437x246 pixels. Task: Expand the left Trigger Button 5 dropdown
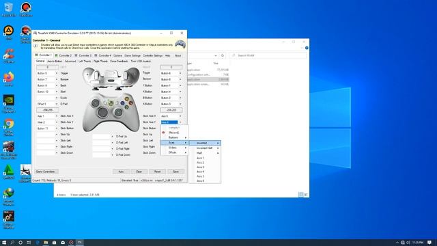57,73
